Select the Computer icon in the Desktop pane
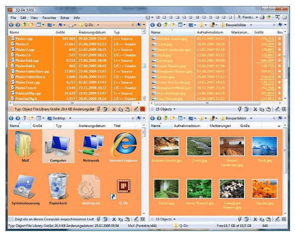Screen dimensions: 295x236 (x=58, y=146)
